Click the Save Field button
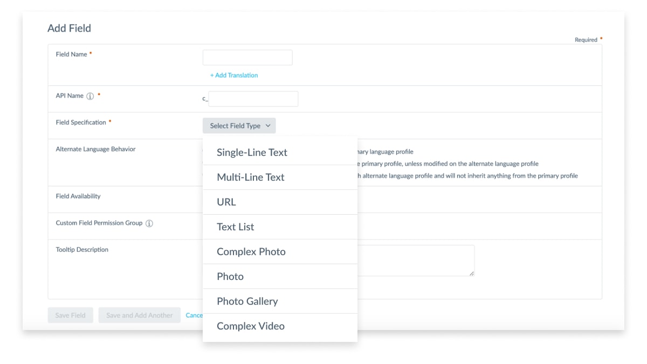This screenshot has height=364, width=647. tap(70, 315)
